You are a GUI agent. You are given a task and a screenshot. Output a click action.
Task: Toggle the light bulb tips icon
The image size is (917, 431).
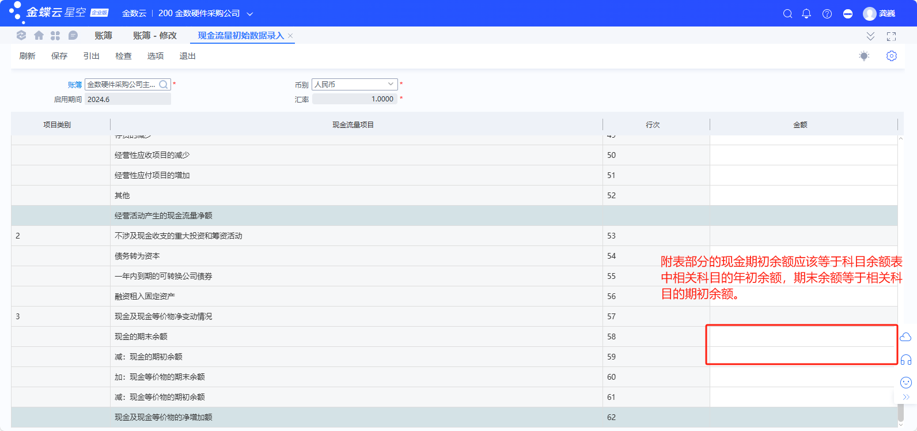point(863,56)
